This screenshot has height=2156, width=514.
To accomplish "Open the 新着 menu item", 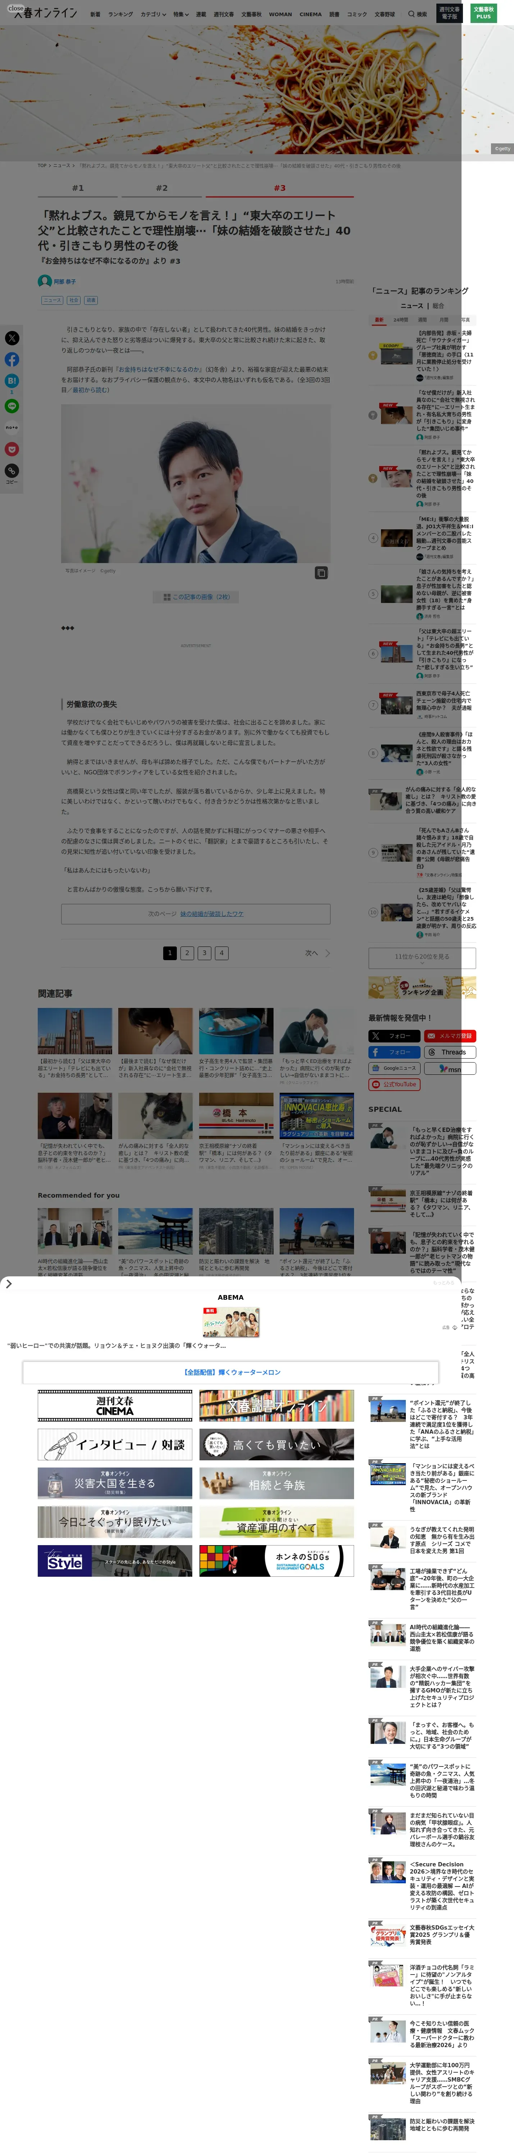I will [96, 14].
